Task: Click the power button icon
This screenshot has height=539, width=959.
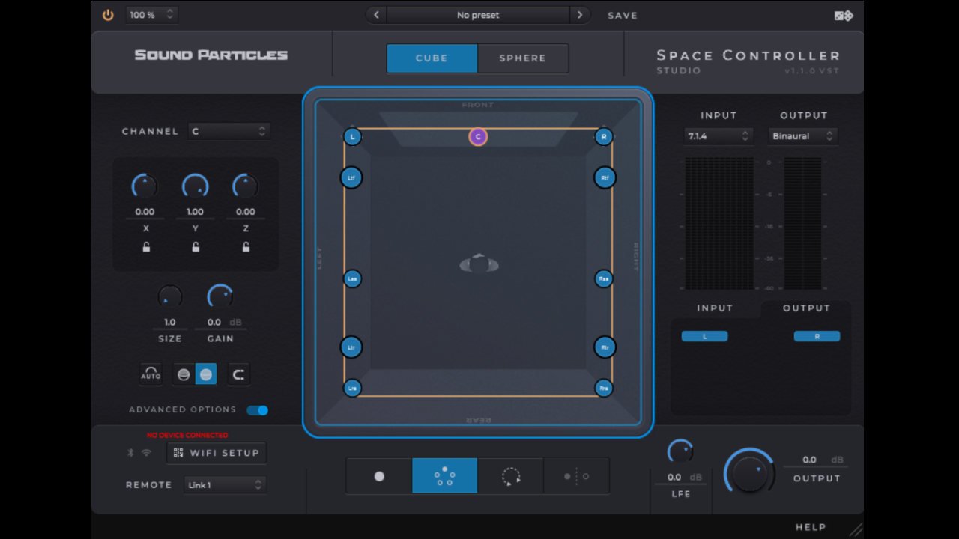Action: (107, 15)
